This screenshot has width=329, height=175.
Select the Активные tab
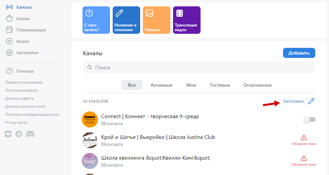[x=161, y=85]
